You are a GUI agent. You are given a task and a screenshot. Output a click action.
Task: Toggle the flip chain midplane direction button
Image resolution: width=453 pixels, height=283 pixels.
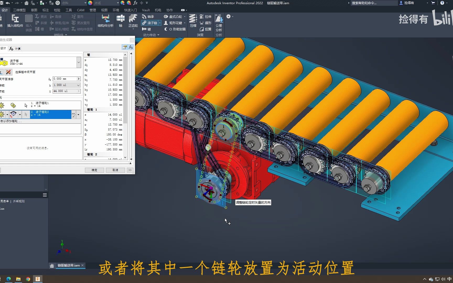pos(8,72)
